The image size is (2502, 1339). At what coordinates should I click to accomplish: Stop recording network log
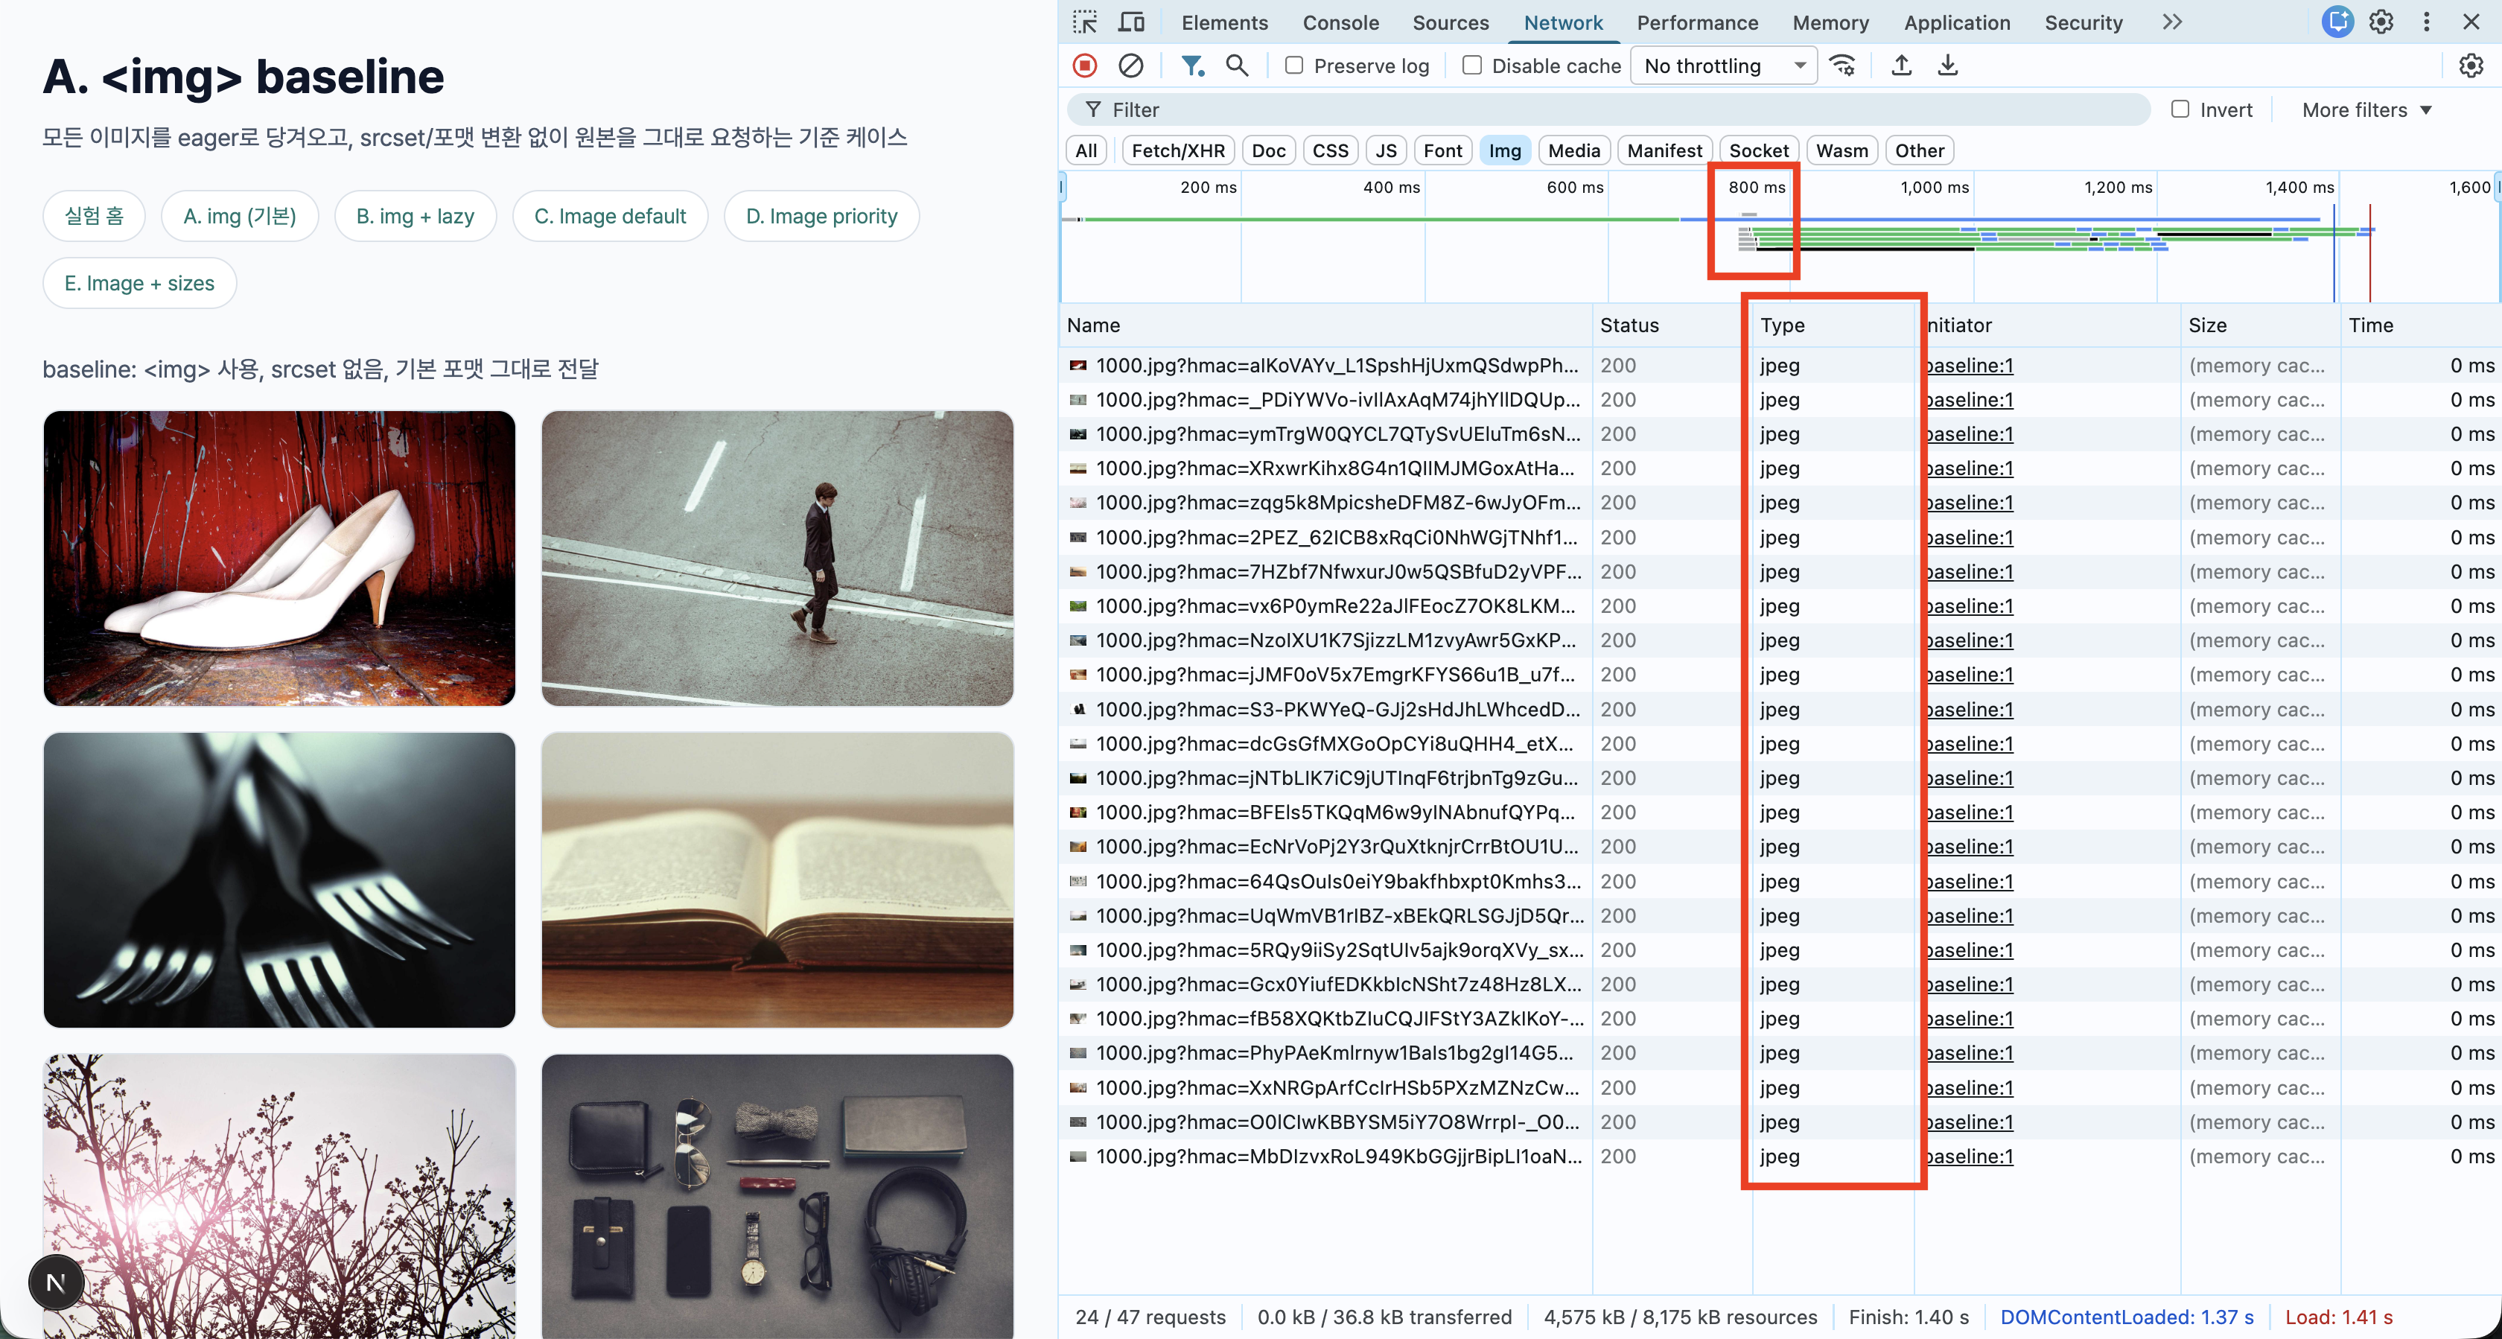(1085, 66)
